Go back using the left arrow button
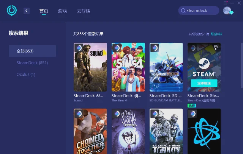This screenshot has height=154, width=243. point(27,11)
